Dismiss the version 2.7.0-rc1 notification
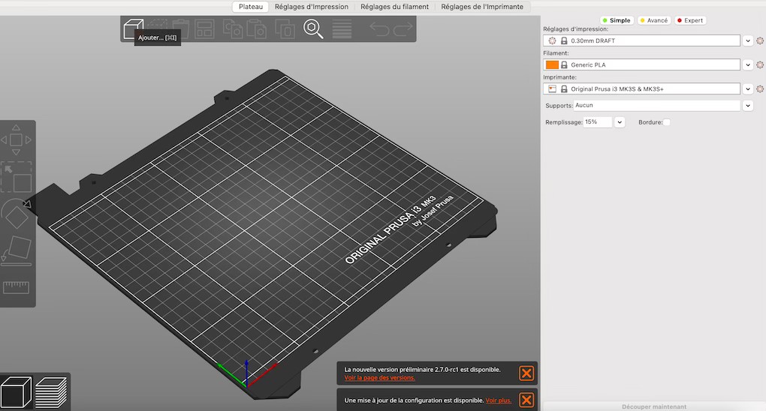Image resolution: width=766 pixels, height=411 pixels. (x=526, y=373)
